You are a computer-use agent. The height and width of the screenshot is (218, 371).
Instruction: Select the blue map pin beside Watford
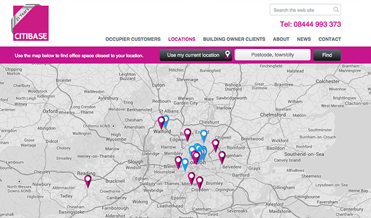tap(167, 121)
